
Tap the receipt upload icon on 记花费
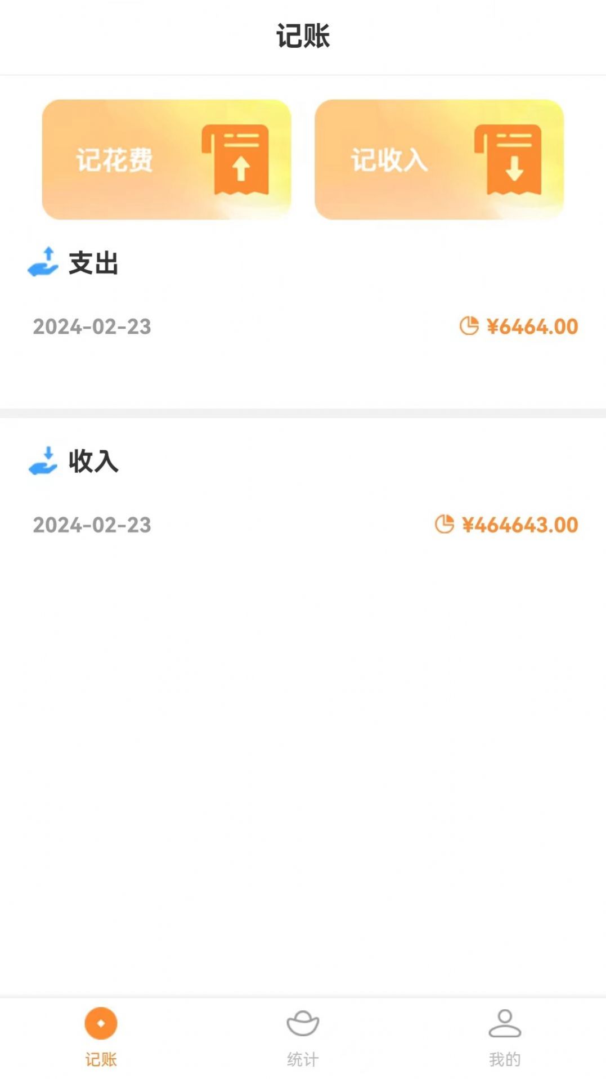236,160
